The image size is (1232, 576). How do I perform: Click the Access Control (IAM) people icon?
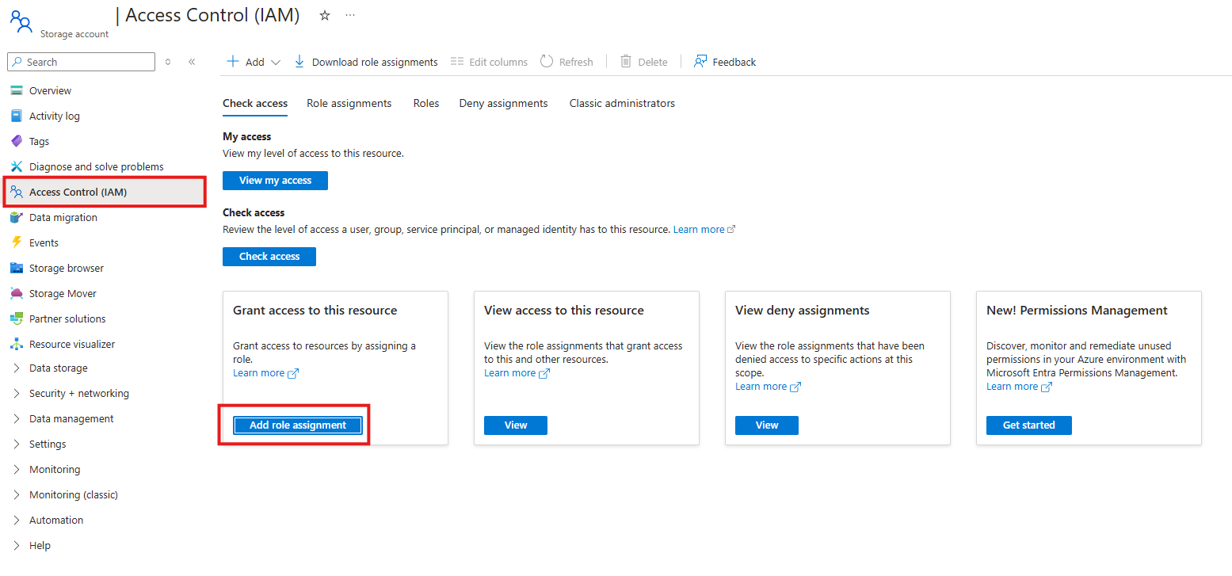17,192
